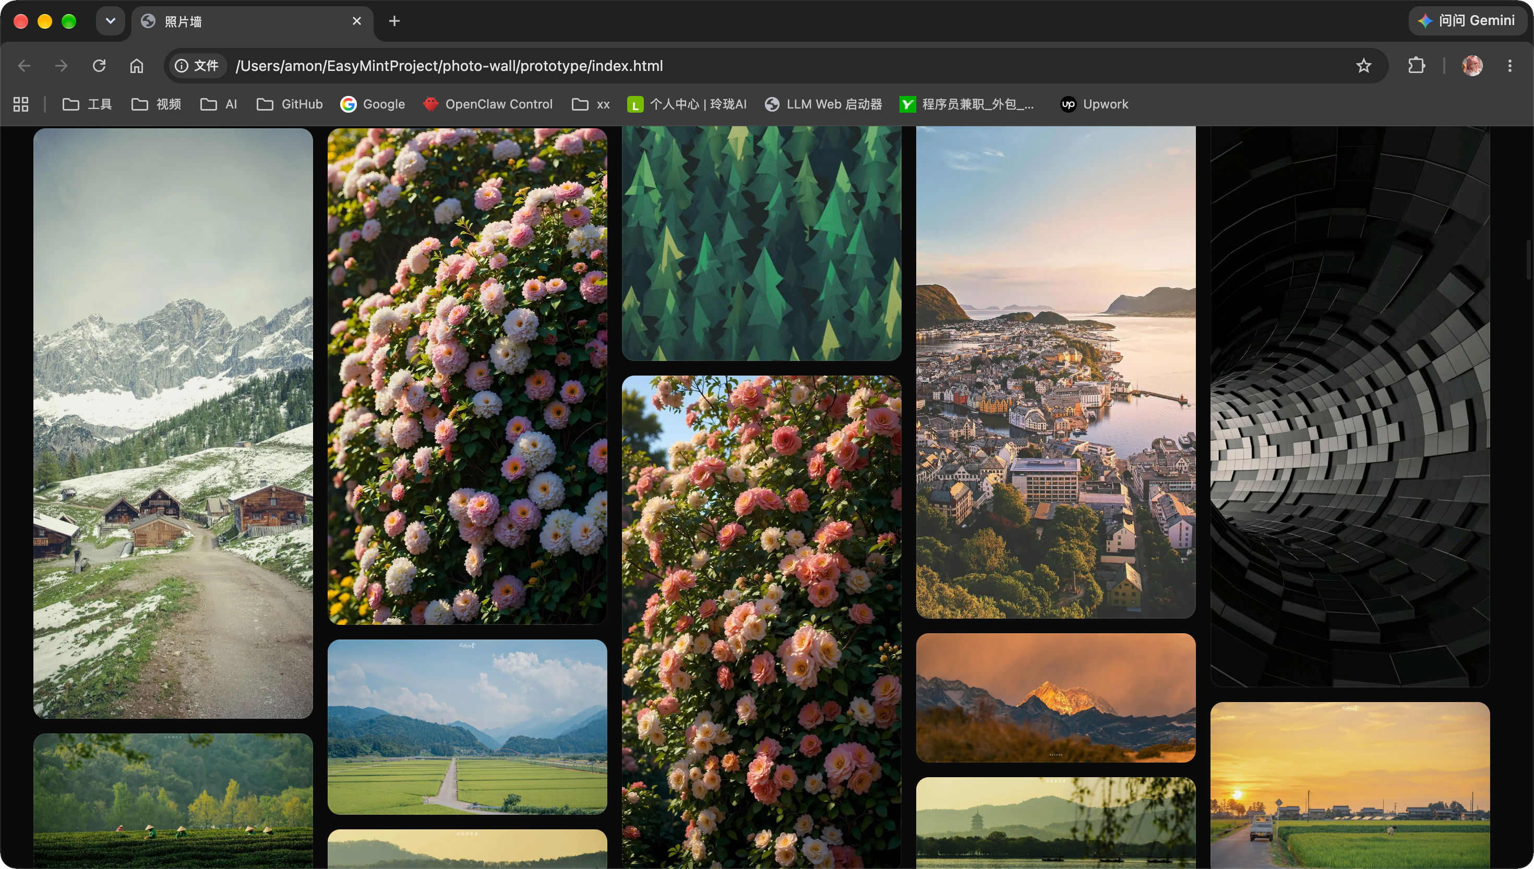Viewport: 1534px width, 869px height.
Task: Open the snowy alpine village photo
Action: [x=173, y=423]
